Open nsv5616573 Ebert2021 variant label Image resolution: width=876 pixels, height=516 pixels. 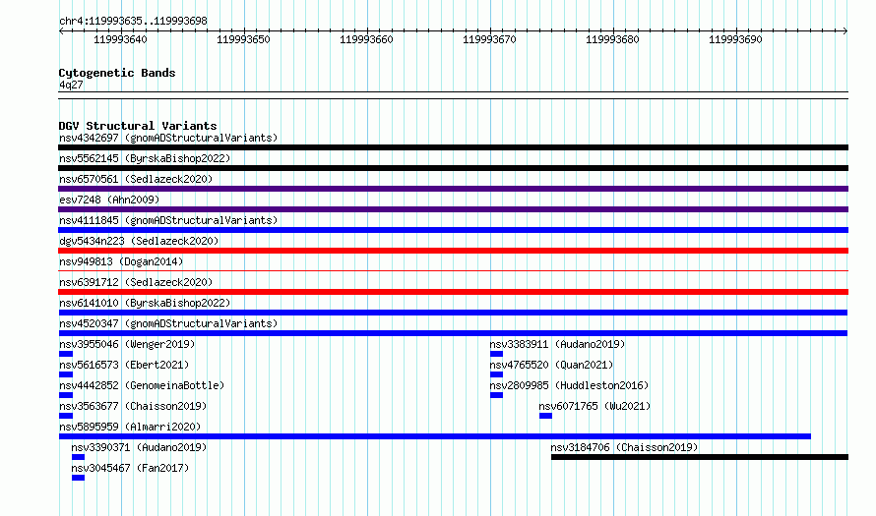click(124, 365)
